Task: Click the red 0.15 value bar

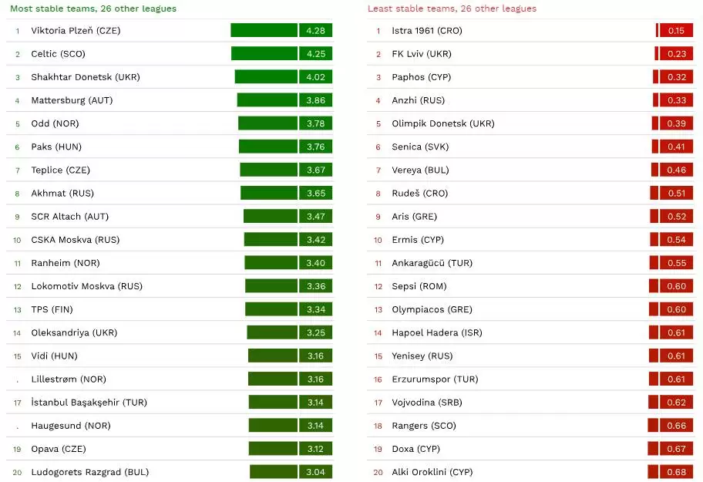Action: 676,31
